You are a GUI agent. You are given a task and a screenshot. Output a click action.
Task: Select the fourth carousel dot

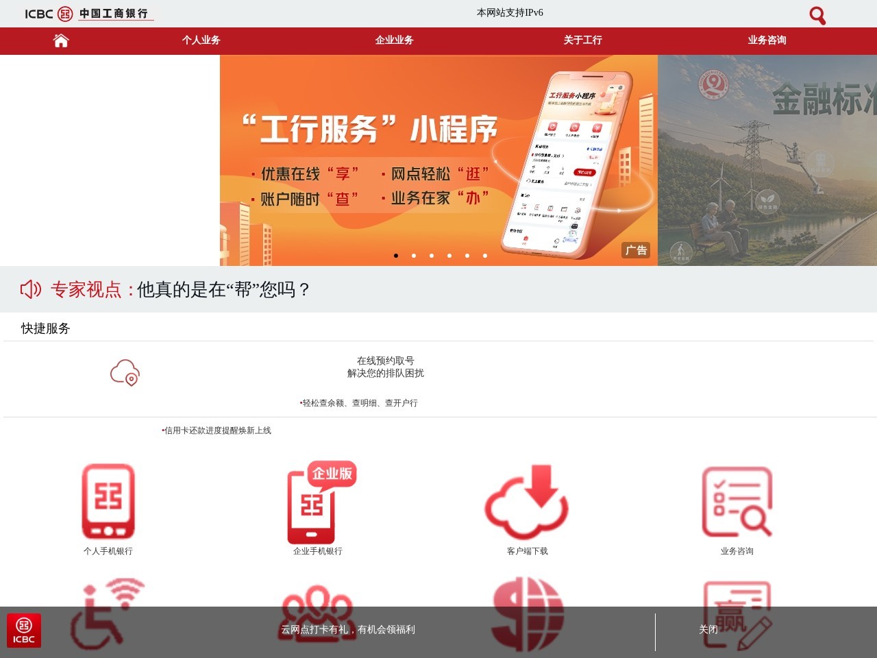[x=449, y=256]
